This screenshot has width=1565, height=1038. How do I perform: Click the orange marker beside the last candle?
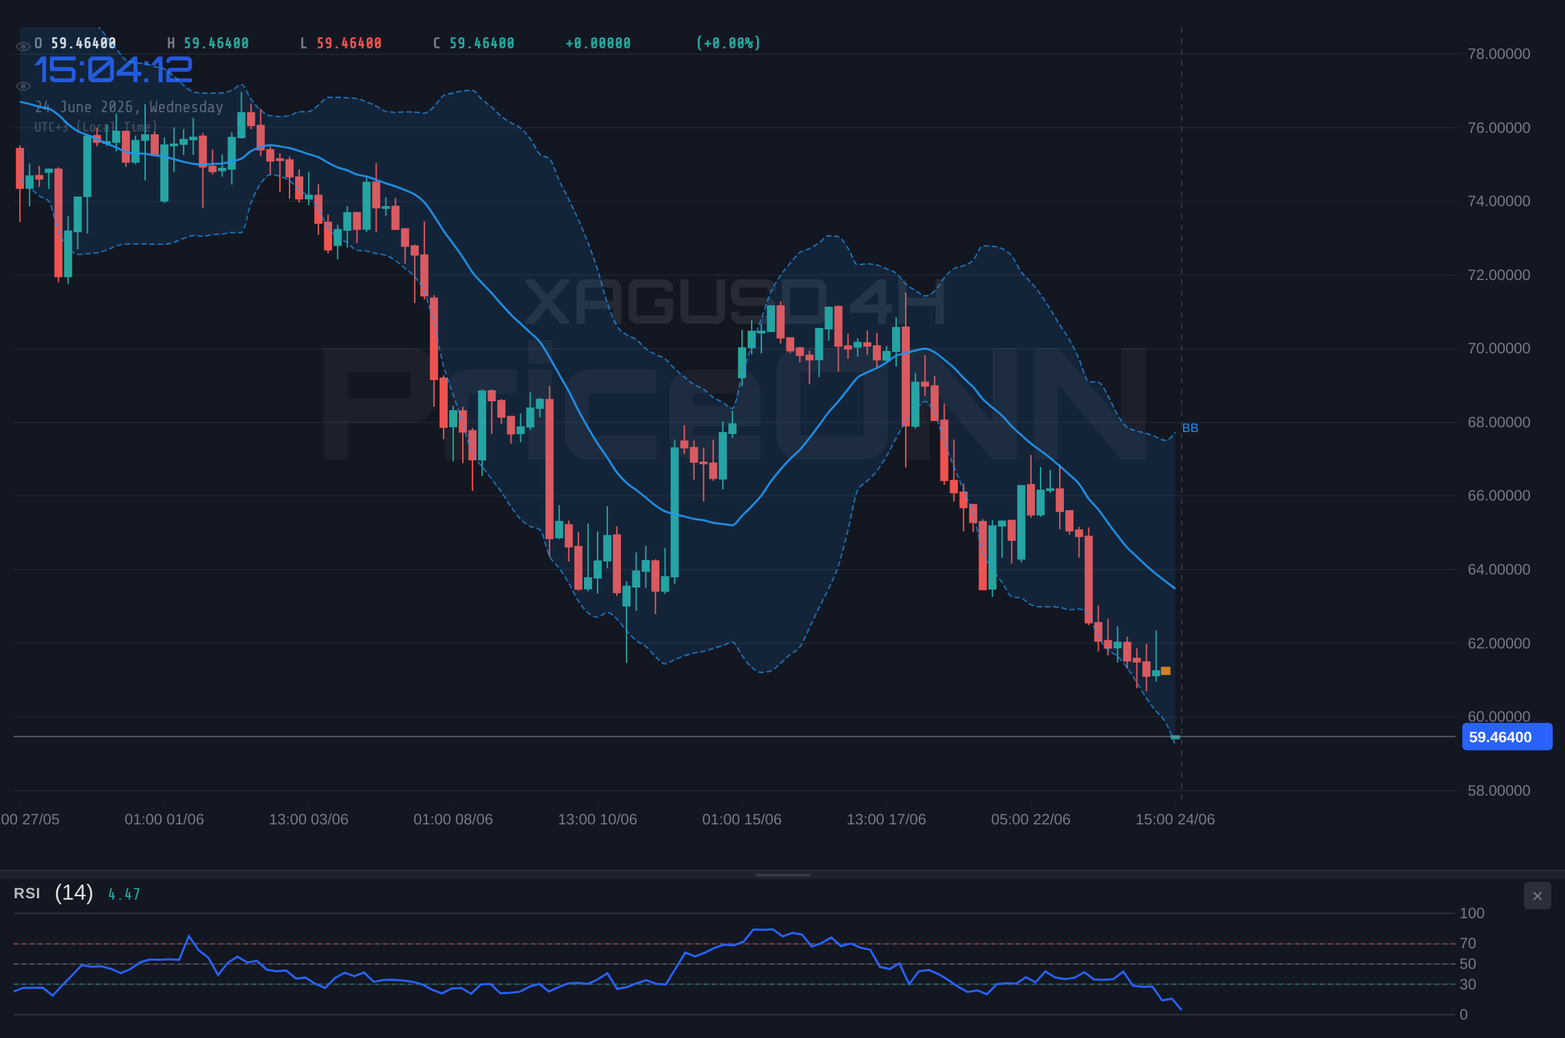point(1165,671)
